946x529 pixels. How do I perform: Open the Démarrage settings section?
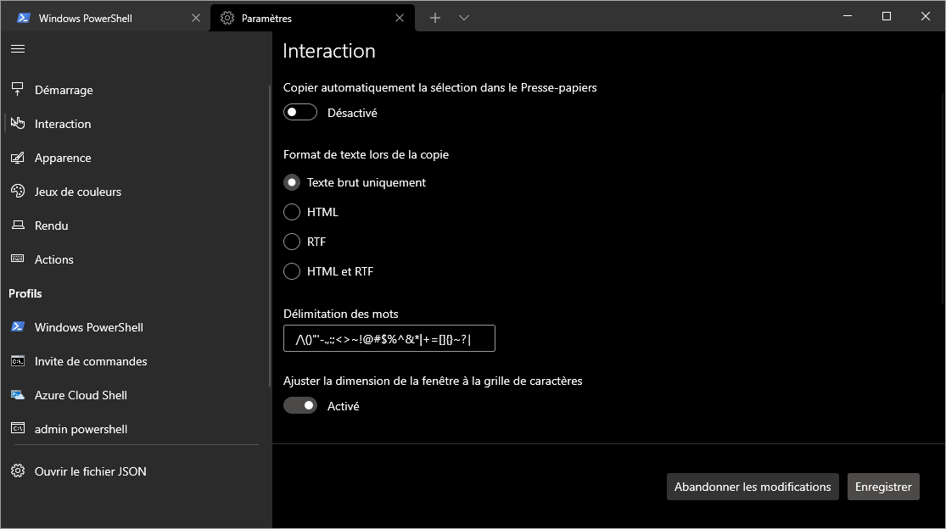[x=64, y=90]
